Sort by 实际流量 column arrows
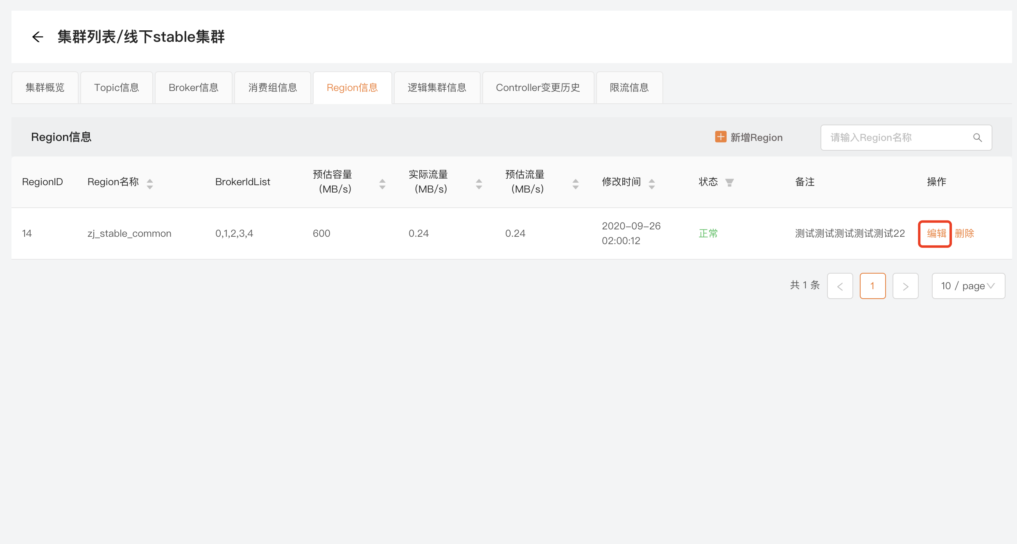Screen dimensions: 1017x544 point(479,184)
